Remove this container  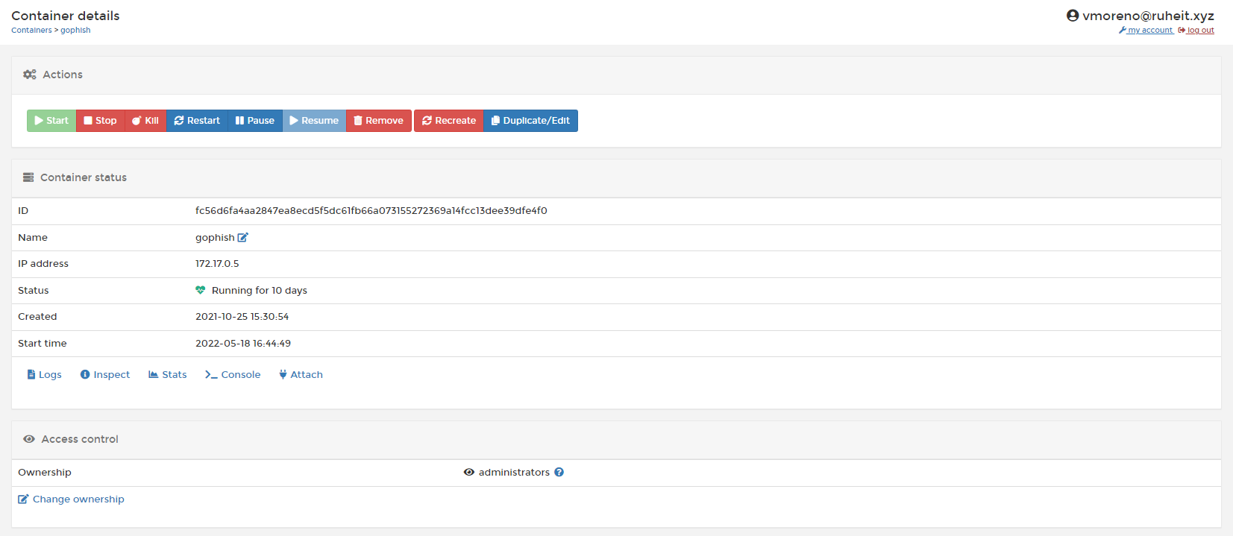click(378, 121)
